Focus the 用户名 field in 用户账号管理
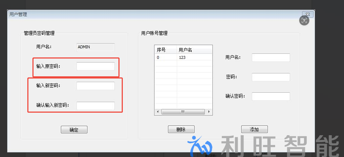The width and height of the screenshot is (344, 157). point(271,57)
